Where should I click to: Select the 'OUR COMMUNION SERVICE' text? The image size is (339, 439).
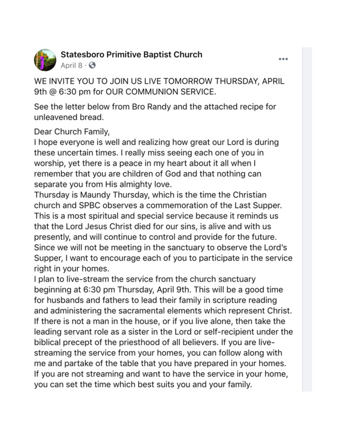point(161,92)
